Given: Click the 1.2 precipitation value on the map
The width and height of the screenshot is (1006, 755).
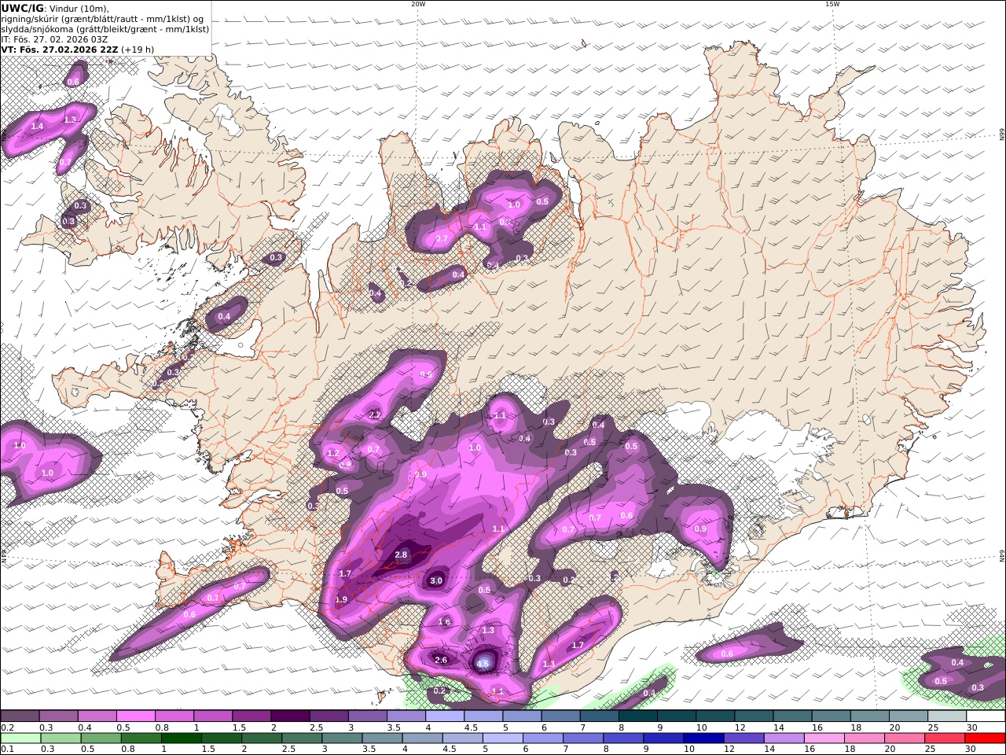Looking at the screenshot, I should pos(333,453).
